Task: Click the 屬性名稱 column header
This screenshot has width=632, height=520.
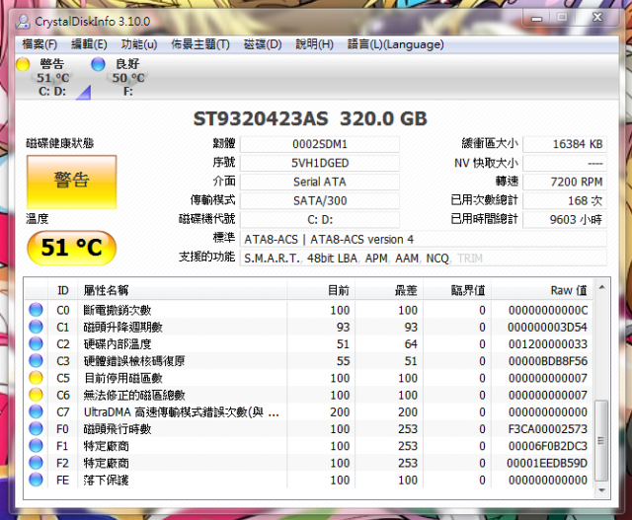Action: 182,290
